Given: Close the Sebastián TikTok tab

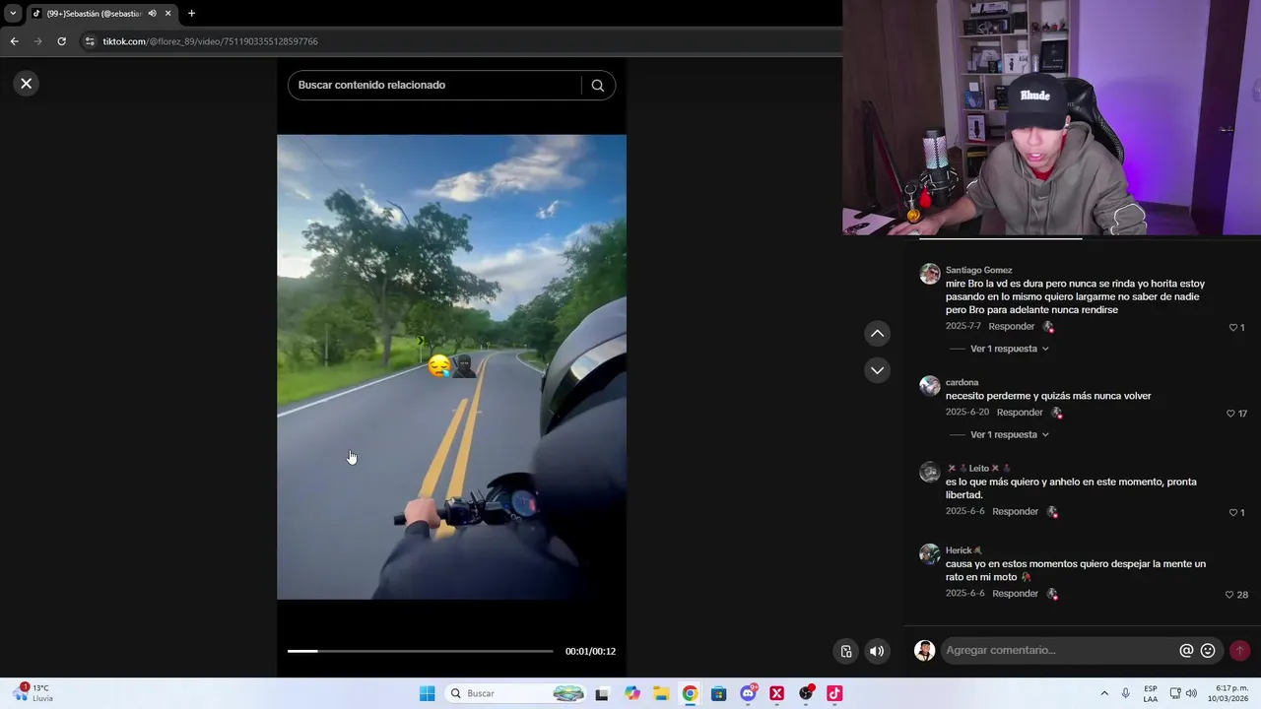Looking at the screenshot, I should [x=168, y=14].
